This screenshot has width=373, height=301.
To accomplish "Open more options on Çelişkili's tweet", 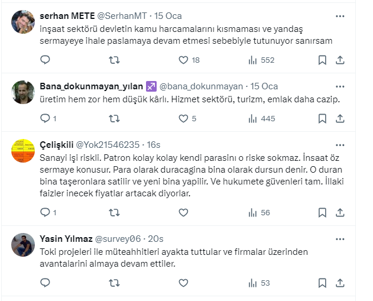I will [340, 144].
